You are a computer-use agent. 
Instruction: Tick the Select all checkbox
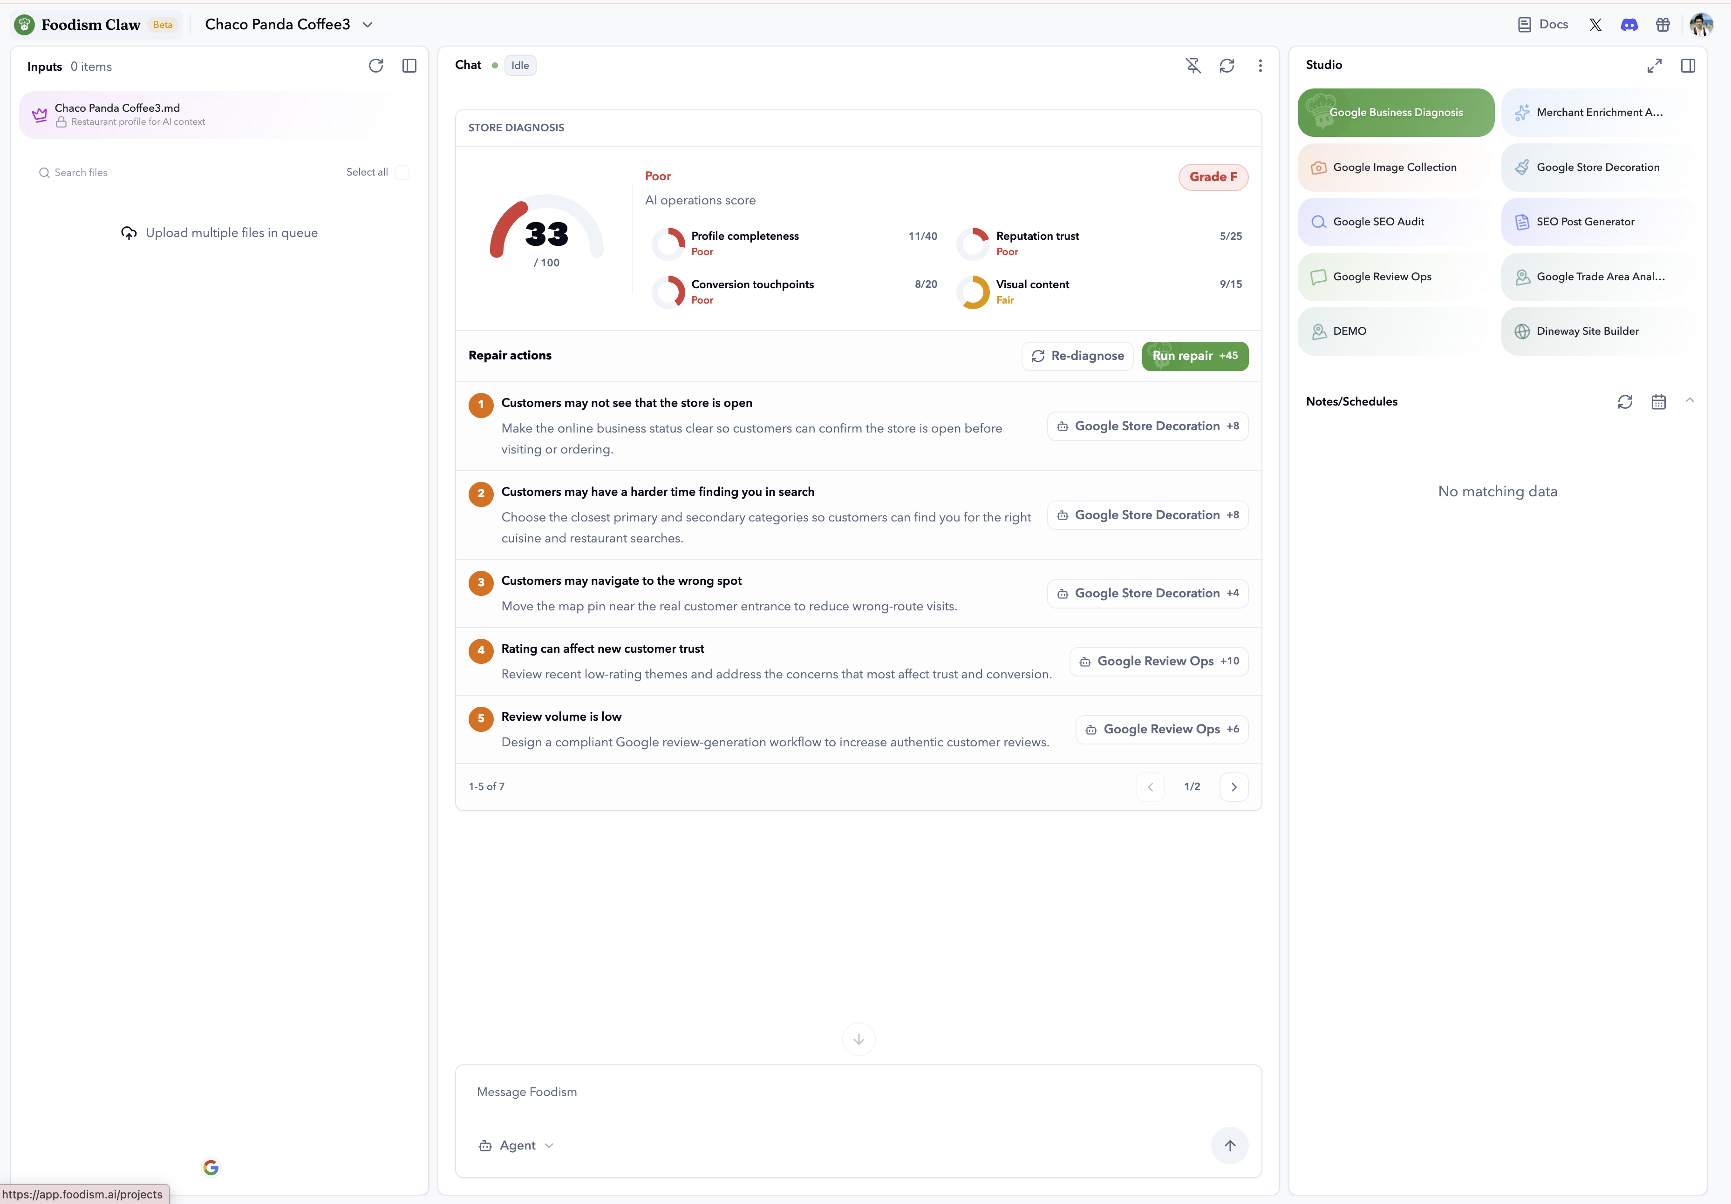click(402, 173)
